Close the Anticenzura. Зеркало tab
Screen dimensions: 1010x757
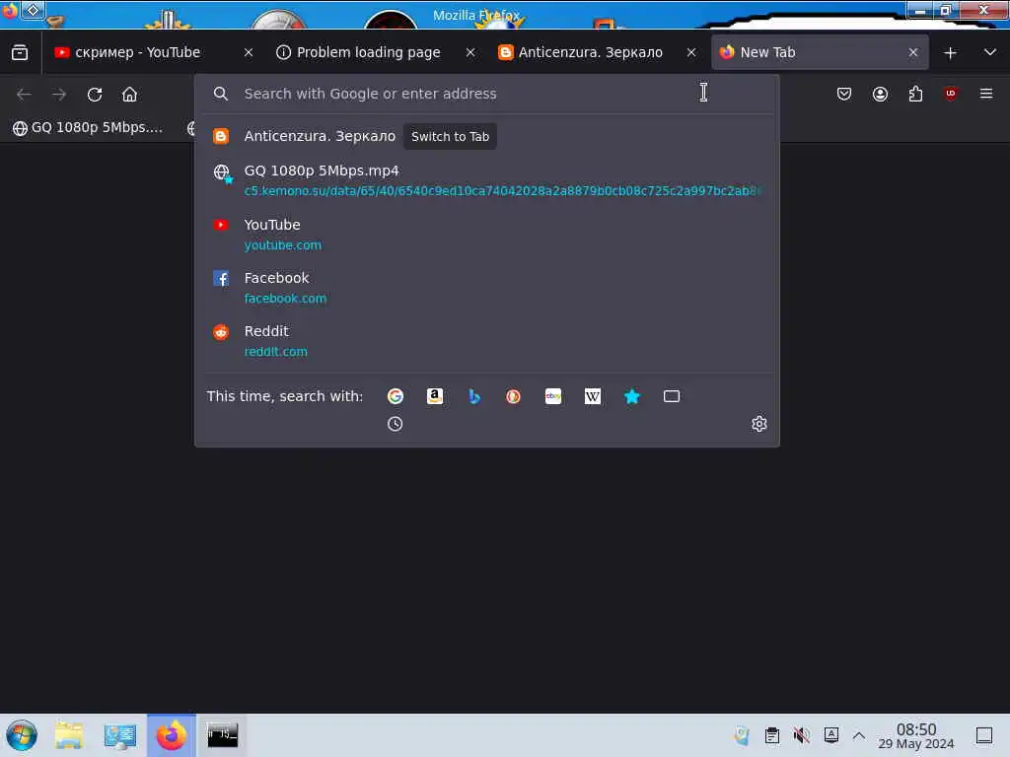point(691,53)
